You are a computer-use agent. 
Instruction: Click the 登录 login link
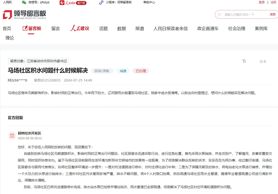coord(261,2)
